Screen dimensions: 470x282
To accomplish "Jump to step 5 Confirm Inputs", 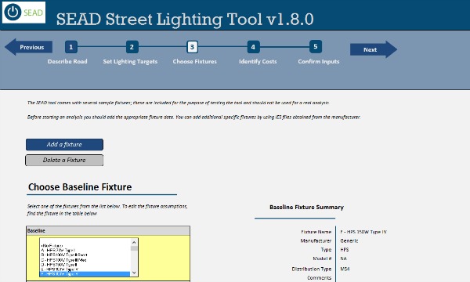I will 316,46.
